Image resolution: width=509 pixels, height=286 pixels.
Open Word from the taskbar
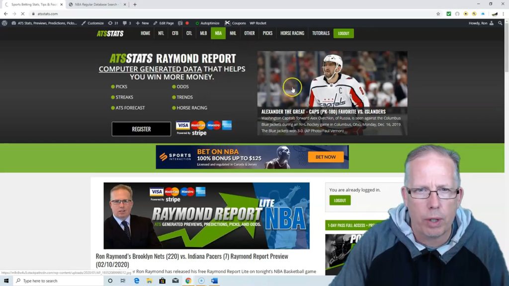(214, 281)
